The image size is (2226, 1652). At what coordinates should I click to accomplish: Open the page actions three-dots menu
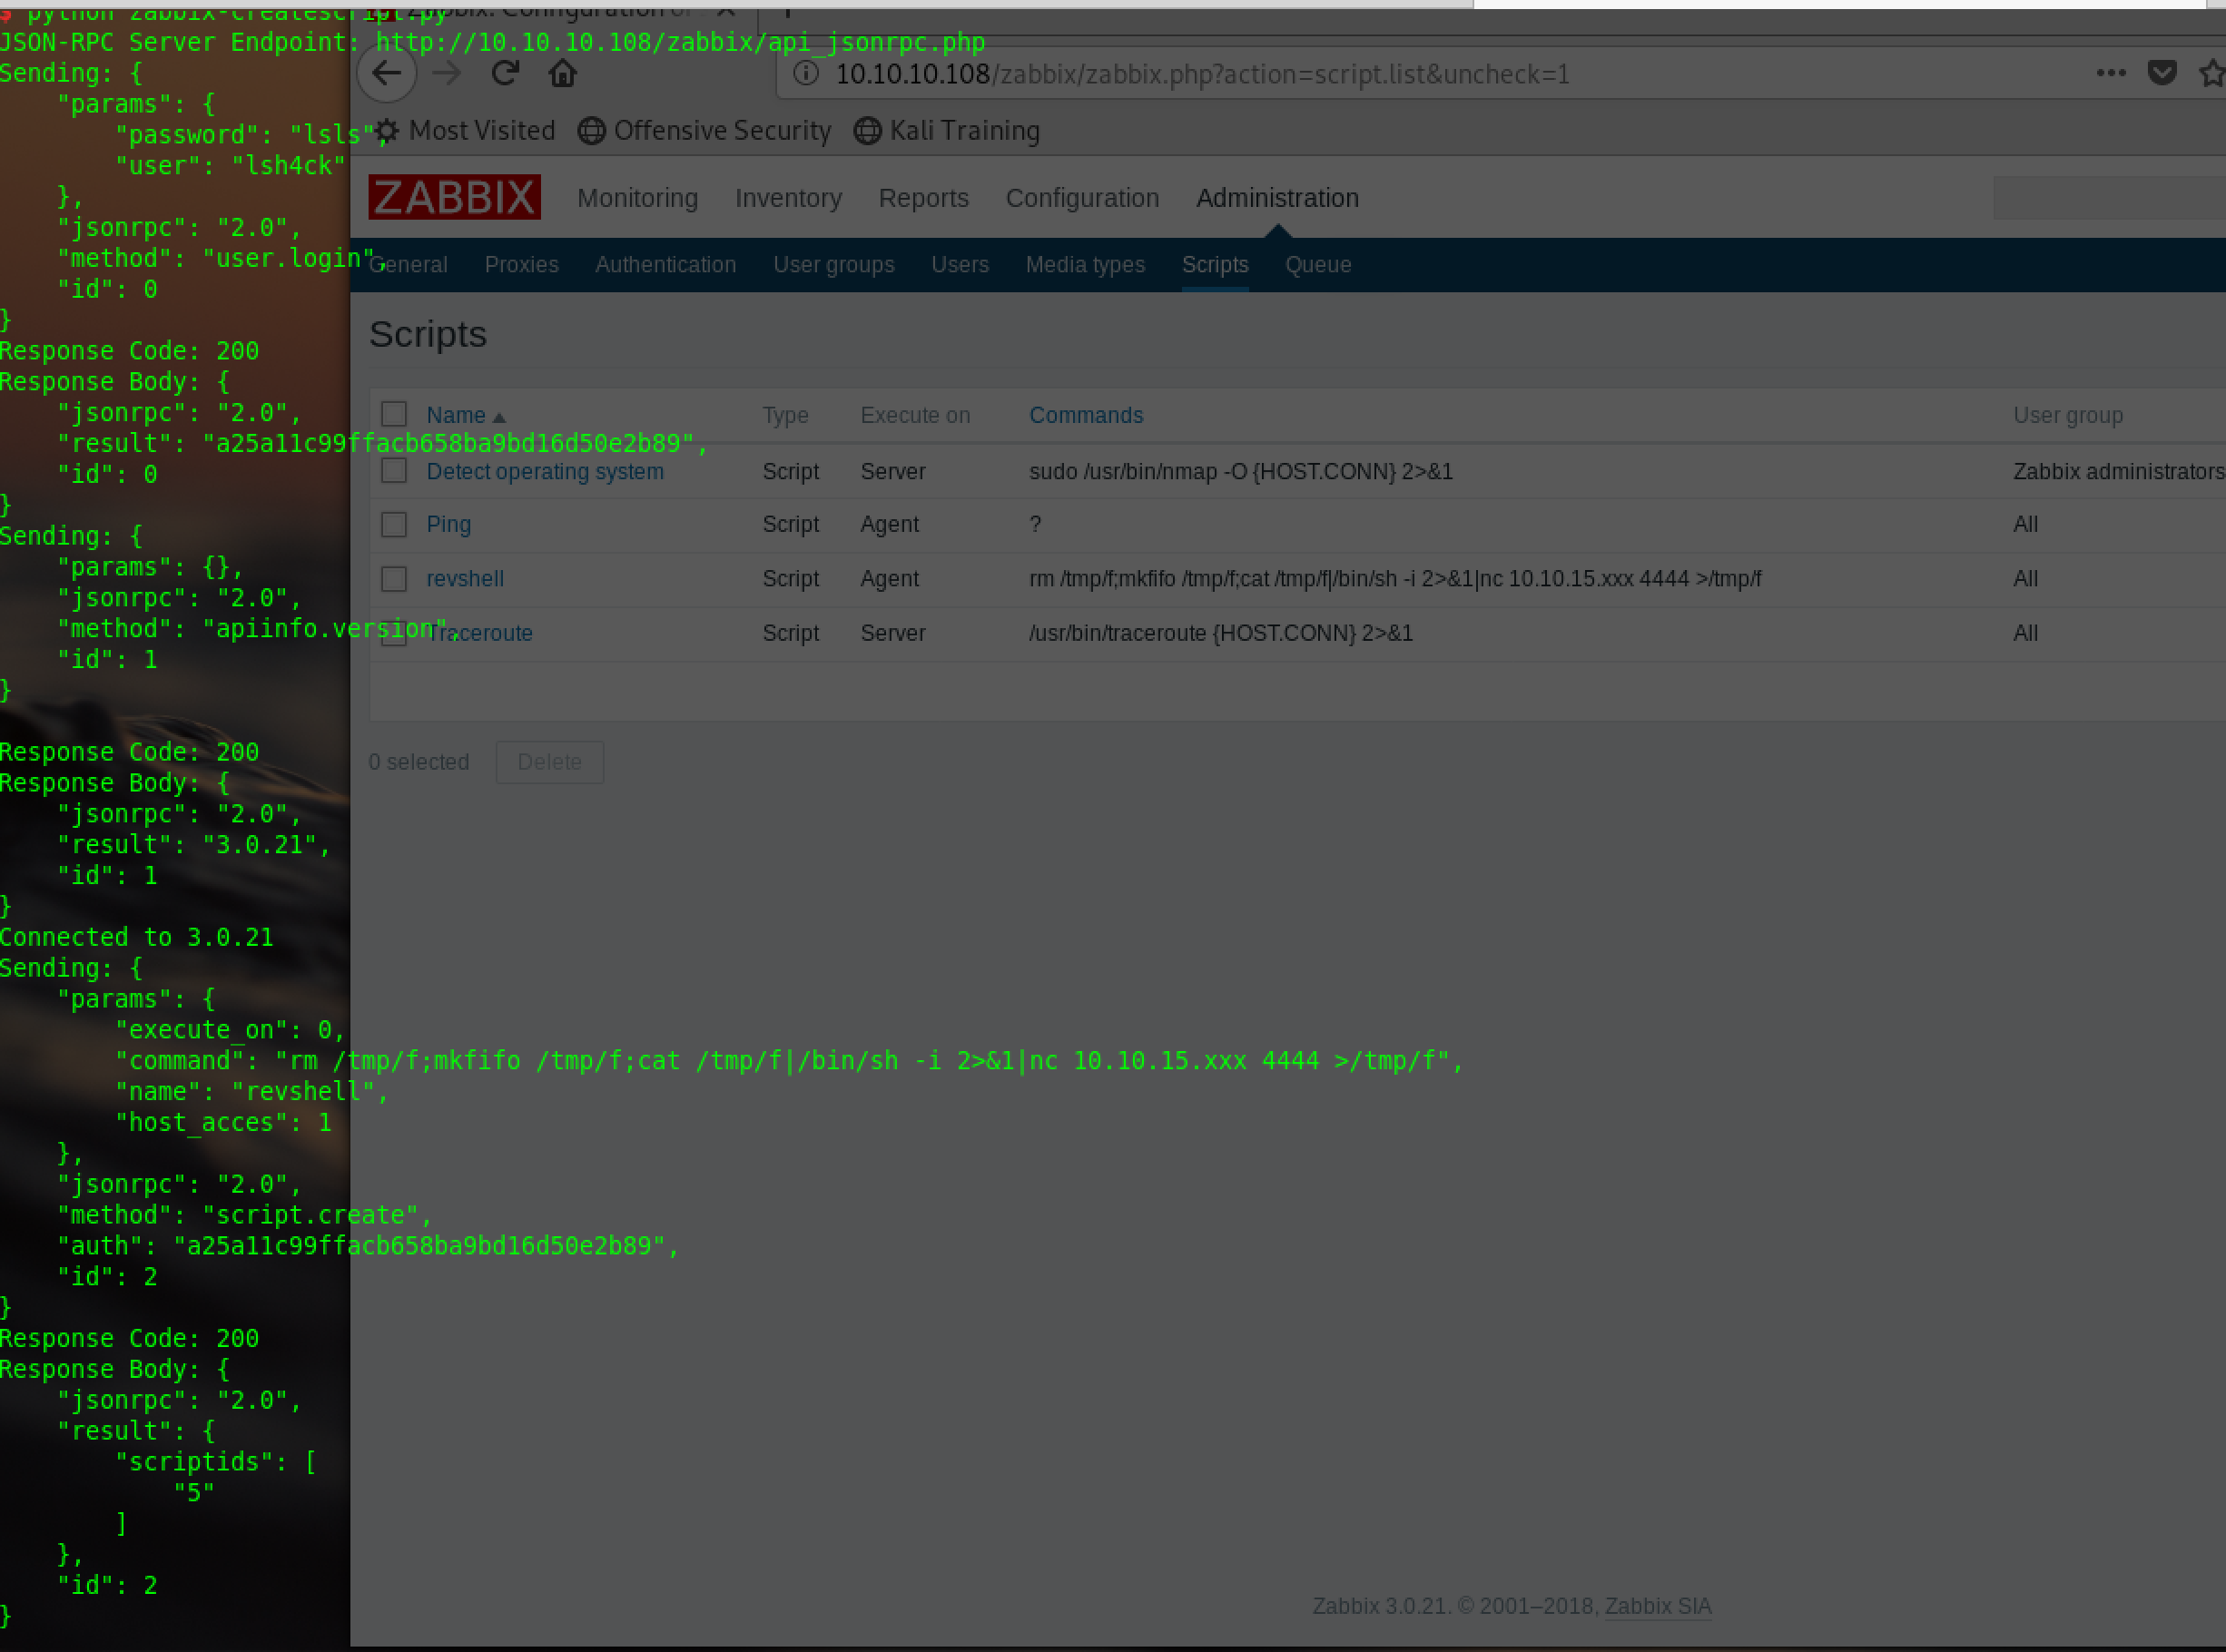click(x=2111, y=72)
